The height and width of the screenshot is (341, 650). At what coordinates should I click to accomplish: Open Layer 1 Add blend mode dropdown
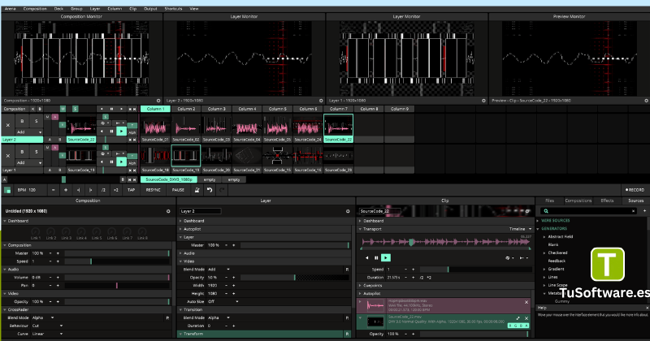tap(29, 163)
